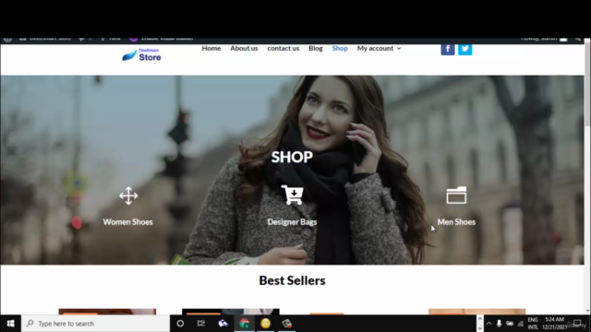
Task: Click the Men Shoes category link
Action: pos(456,222)
